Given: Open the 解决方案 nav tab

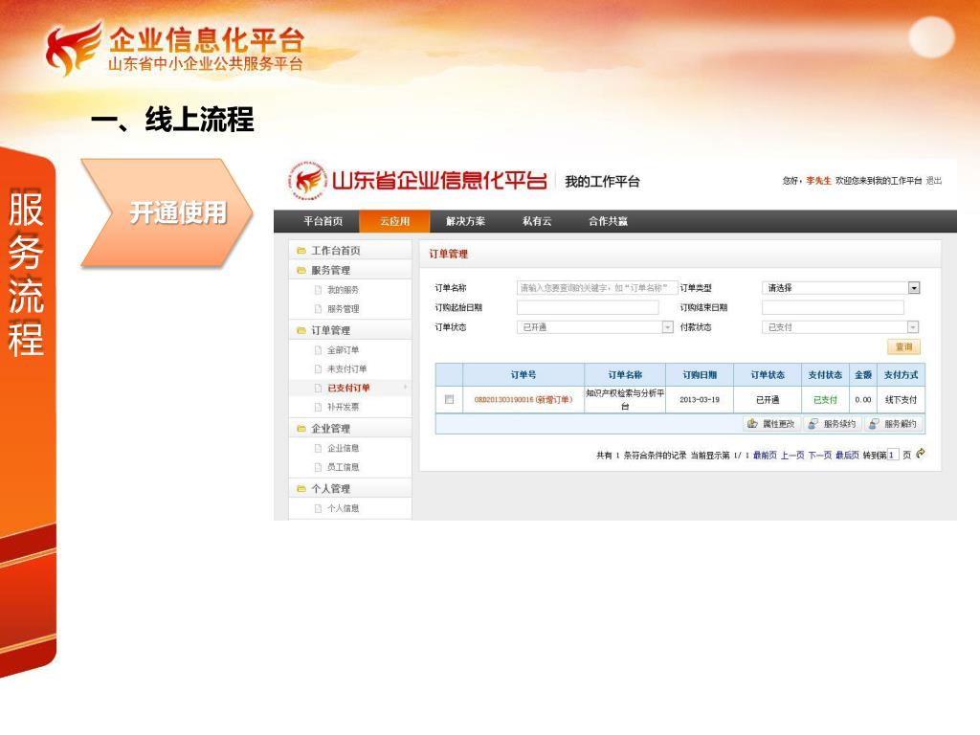Looking at the screenshot, I should coord(466,221).
